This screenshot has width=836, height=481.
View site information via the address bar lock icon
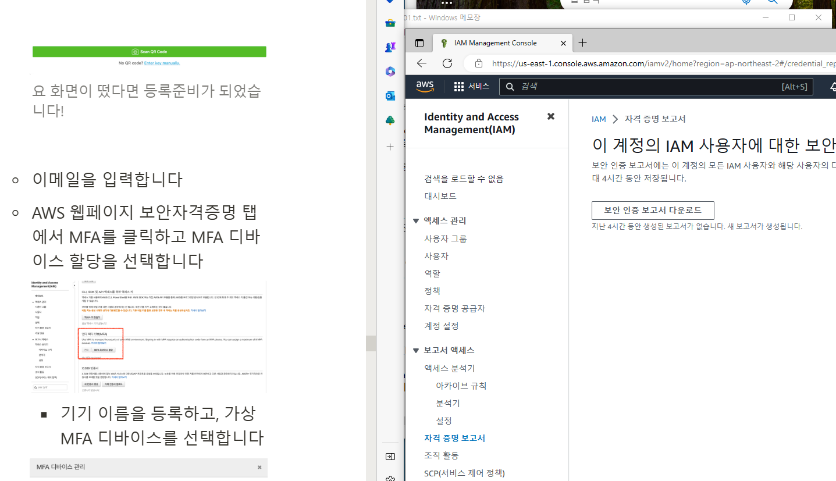[478, 63]
